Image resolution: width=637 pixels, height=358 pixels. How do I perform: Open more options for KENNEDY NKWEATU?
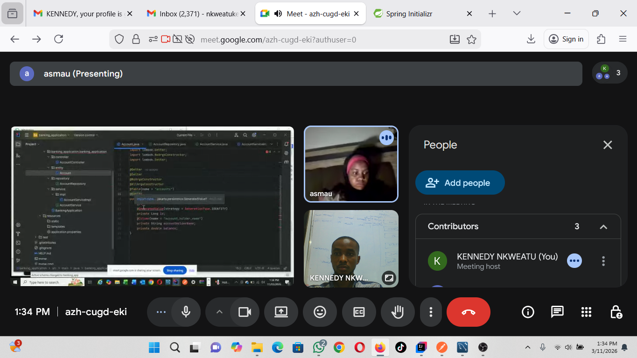[603, 261]
